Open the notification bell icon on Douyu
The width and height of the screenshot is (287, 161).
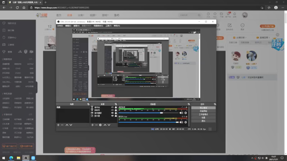(x=235, y=14)
